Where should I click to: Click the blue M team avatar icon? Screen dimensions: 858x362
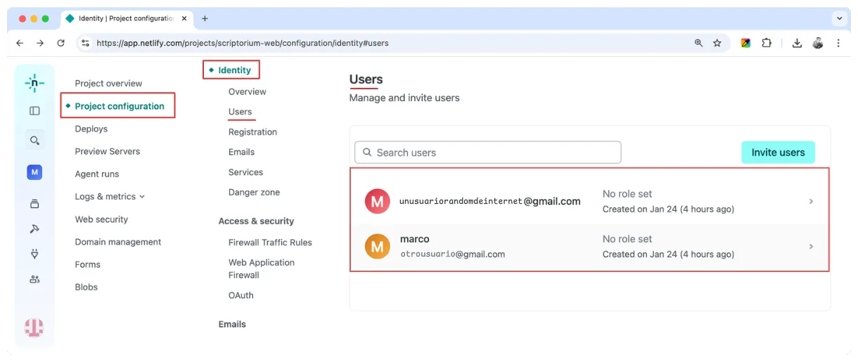(34, 172)
